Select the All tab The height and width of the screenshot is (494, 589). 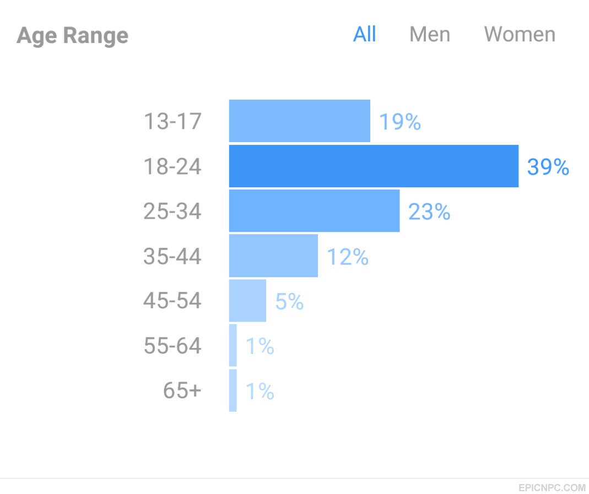(x=364, y=35)
